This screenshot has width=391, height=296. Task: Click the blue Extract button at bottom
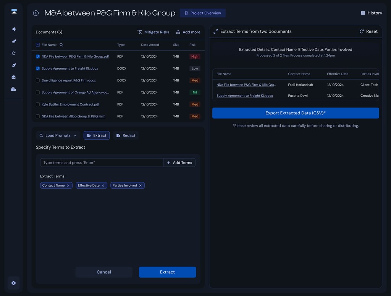[x=167, y=272]
